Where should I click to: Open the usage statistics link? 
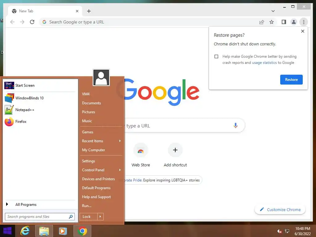[x=264, y=63]
